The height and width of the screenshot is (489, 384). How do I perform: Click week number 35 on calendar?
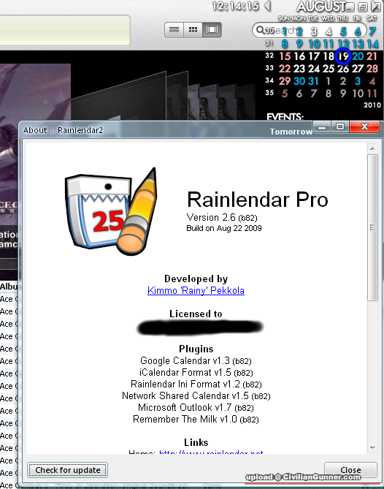[269, 93]
